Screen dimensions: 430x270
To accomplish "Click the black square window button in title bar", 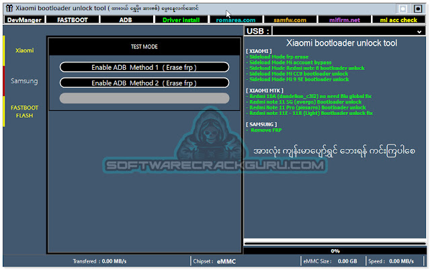I will click(x=418, y=9).
